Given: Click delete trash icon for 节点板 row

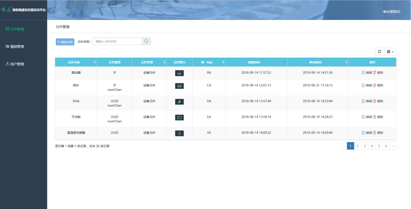Looking at the screenshot, I should click(375, 117).
